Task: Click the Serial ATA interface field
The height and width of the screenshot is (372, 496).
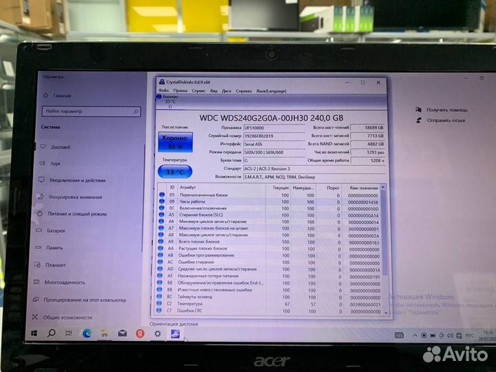Action: [x=274, y=144]
